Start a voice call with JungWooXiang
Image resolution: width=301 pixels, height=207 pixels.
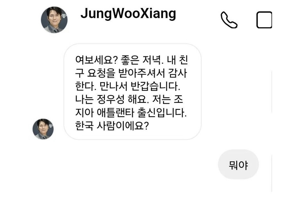click(229, 20)
